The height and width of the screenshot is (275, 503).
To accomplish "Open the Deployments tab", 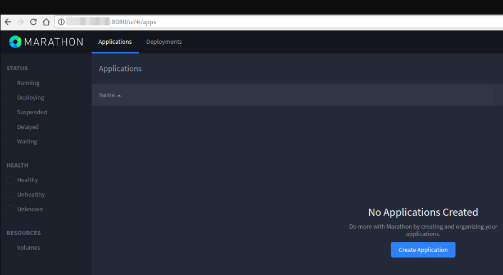I will pos(164,42).
